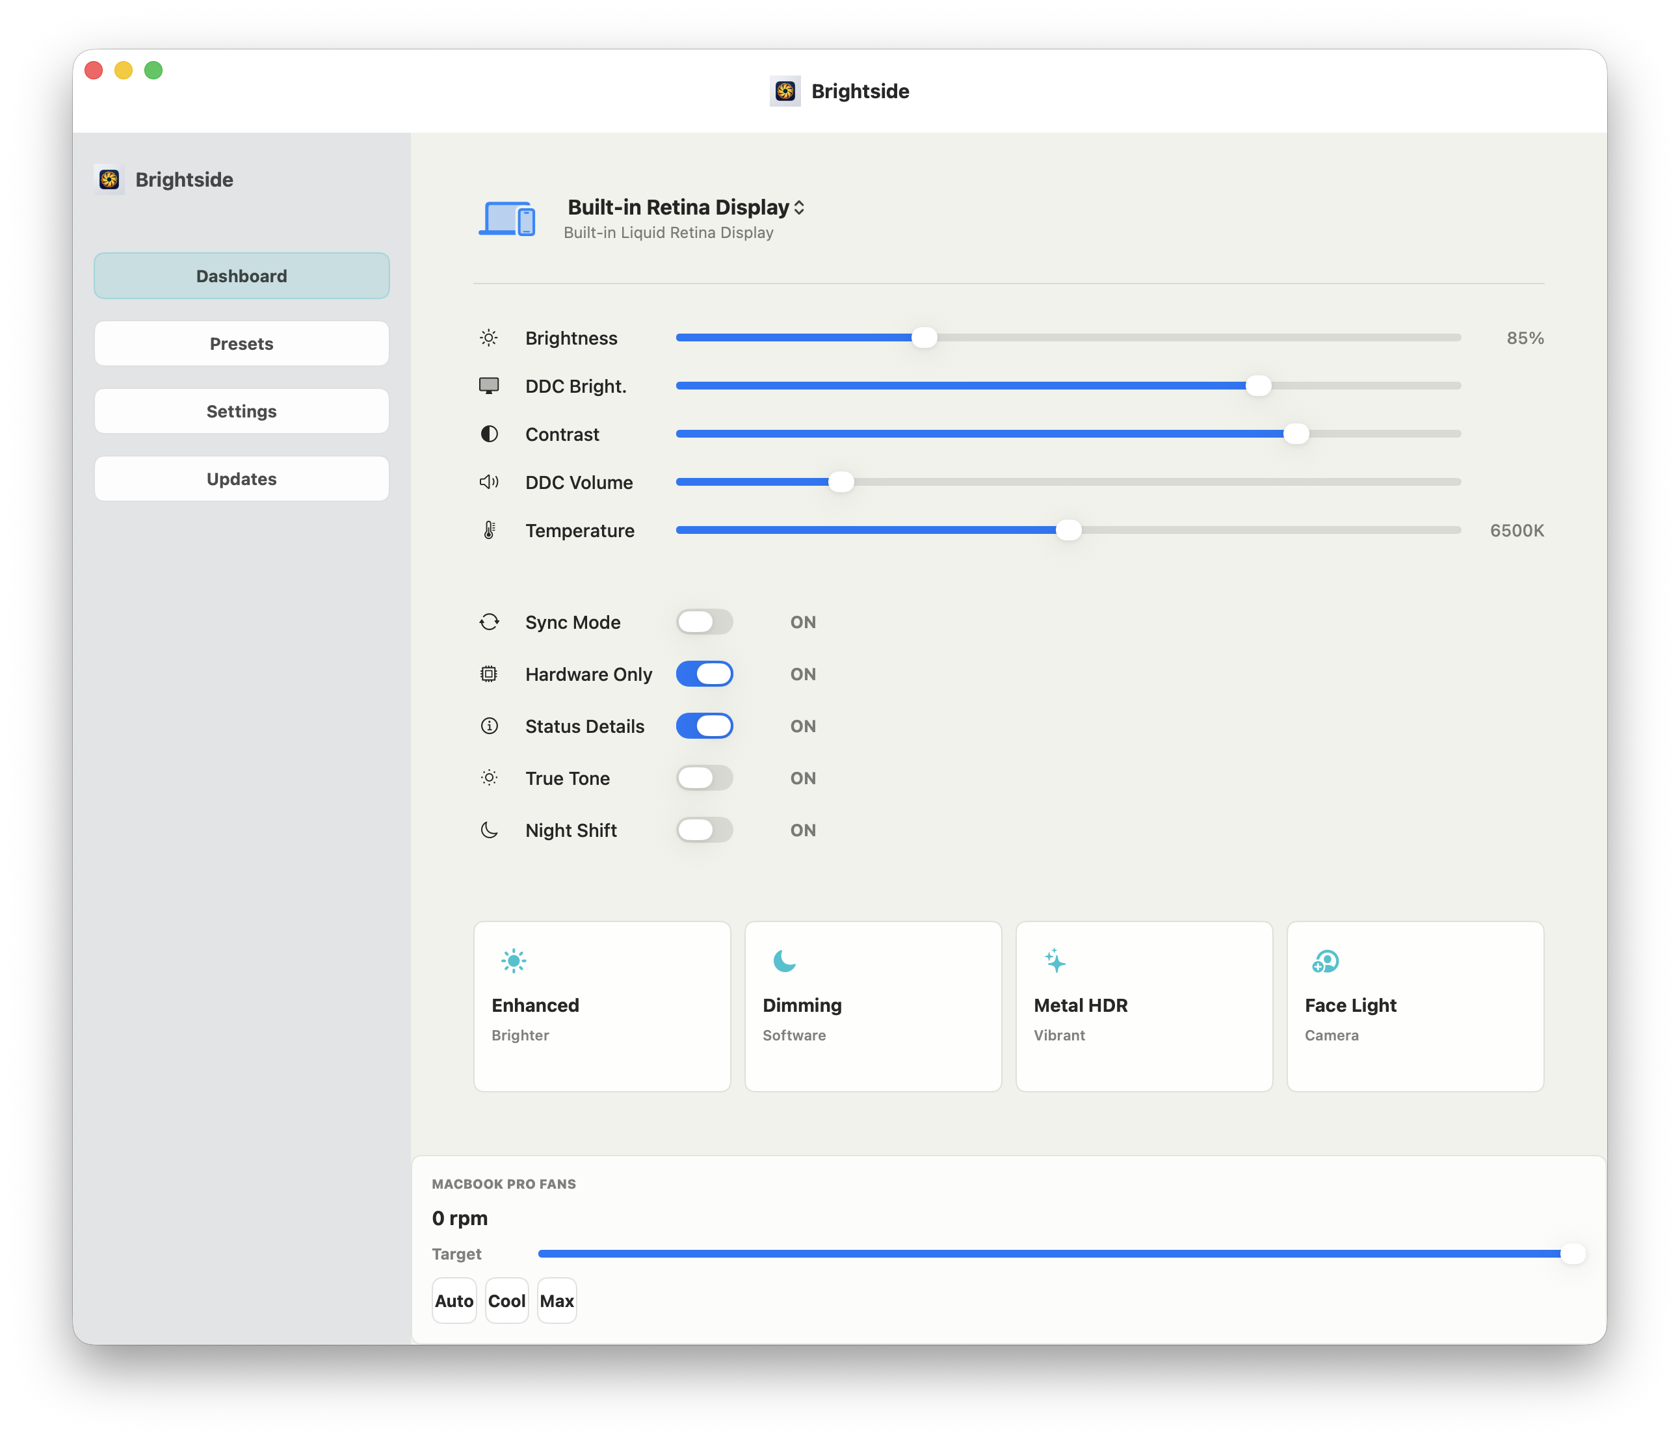Click the Contrast slider handle
The image size is (1680, 1441).
tap(1296, 434)
